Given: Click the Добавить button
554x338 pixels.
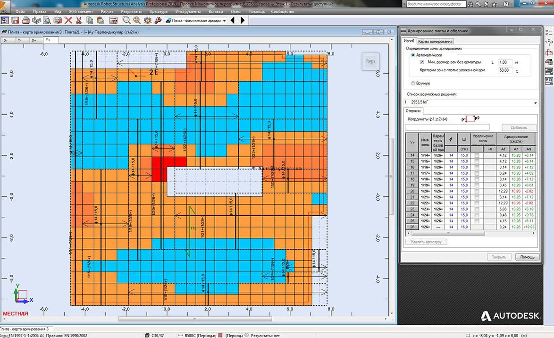Looking at the screenshot, I should click(519, 127).
